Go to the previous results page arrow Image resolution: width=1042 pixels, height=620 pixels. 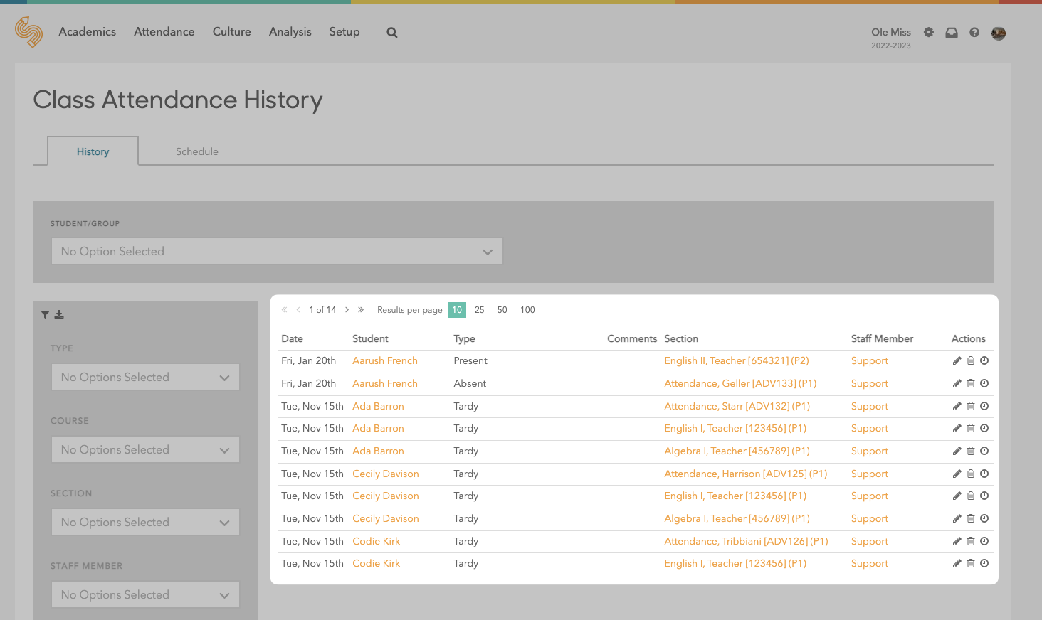point(298,310)
